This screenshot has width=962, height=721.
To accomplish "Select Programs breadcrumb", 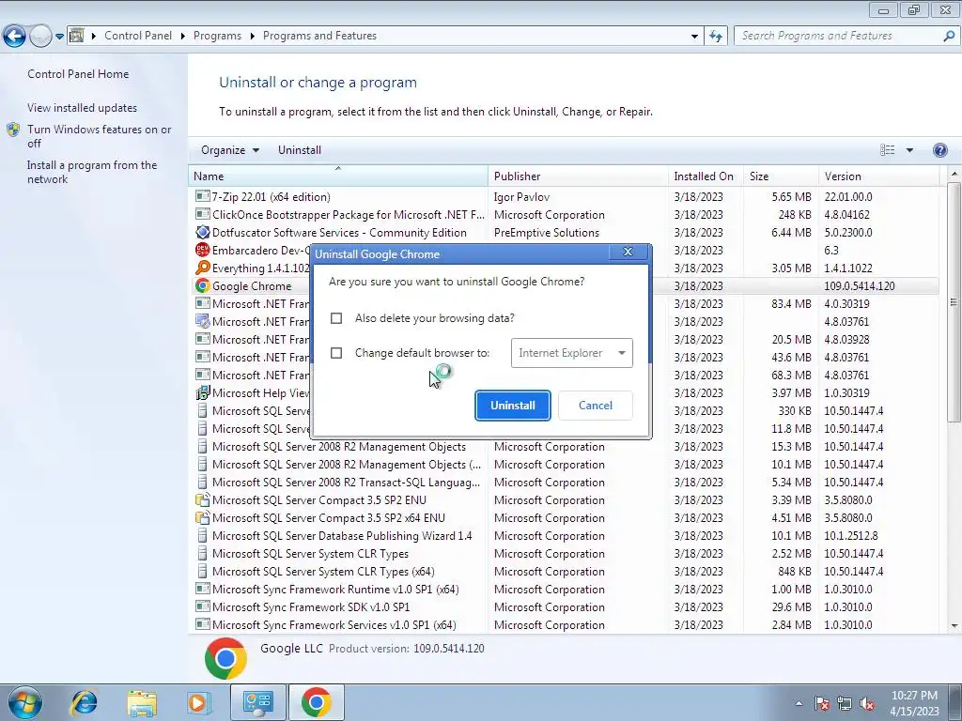I will tap(217, 36).
